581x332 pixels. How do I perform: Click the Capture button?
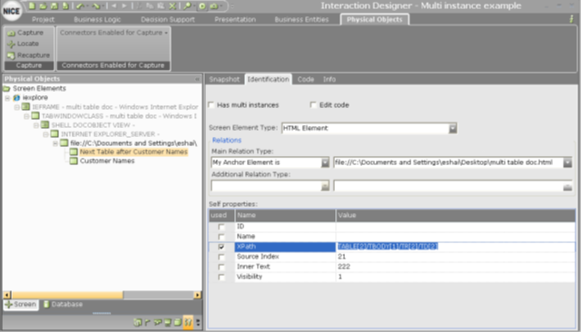click(25, 33)
